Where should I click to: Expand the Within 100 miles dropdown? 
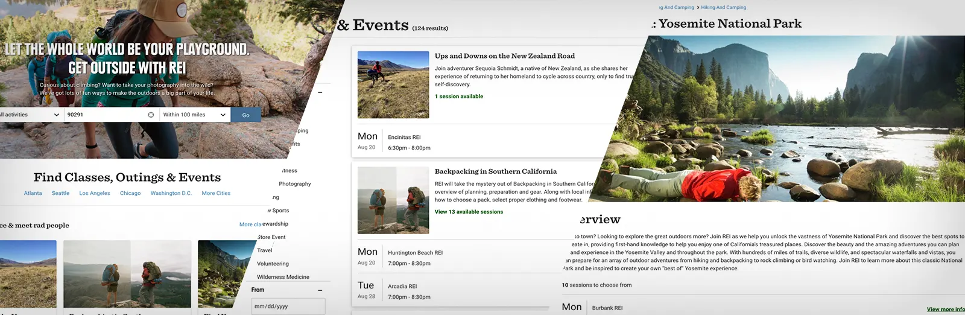194,115
